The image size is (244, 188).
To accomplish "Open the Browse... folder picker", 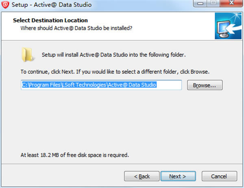I will click(x=205, y=85).
